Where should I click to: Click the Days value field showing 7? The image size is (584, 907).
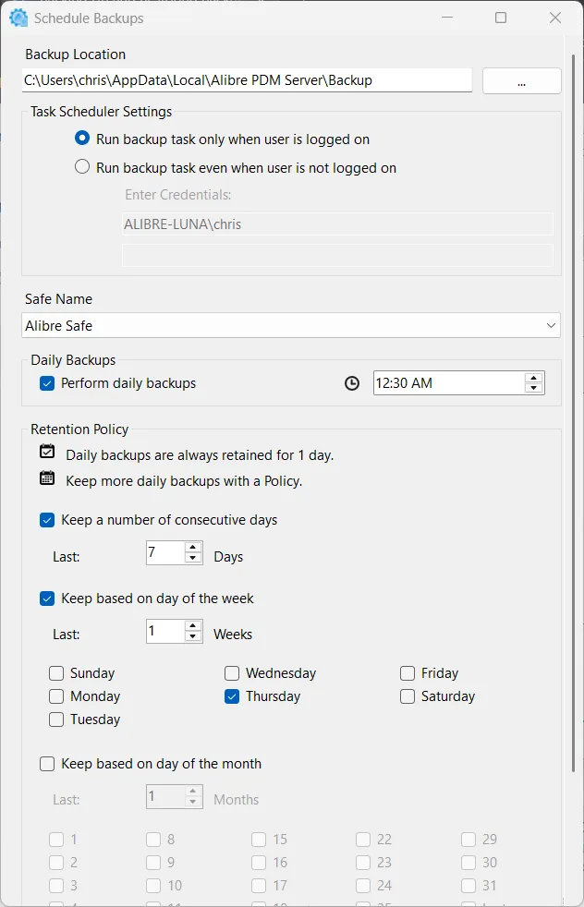tap(165, 552)
